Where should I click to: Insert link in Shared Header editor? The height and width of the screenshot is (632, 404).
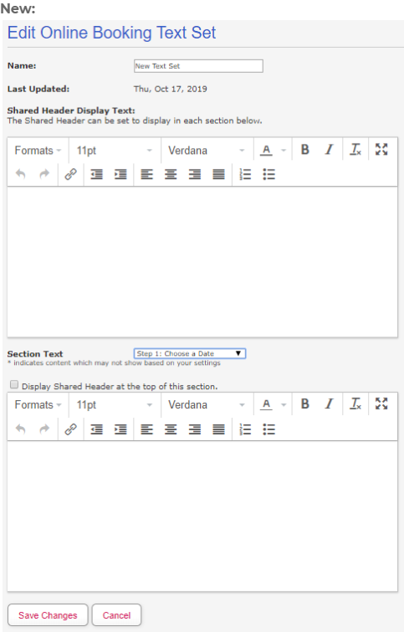pyautogui.click(x=71, y=174)
